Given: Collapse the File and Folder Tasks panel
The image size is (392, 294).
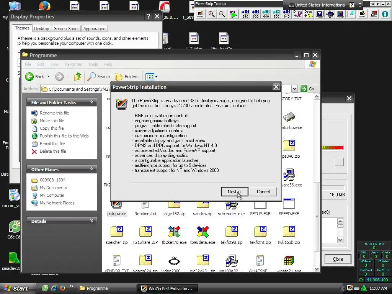Looking at the screenshot, I should coord(92,102).
